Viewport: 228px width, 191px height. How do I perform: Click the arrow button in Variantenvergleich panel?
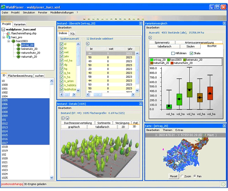150,38
